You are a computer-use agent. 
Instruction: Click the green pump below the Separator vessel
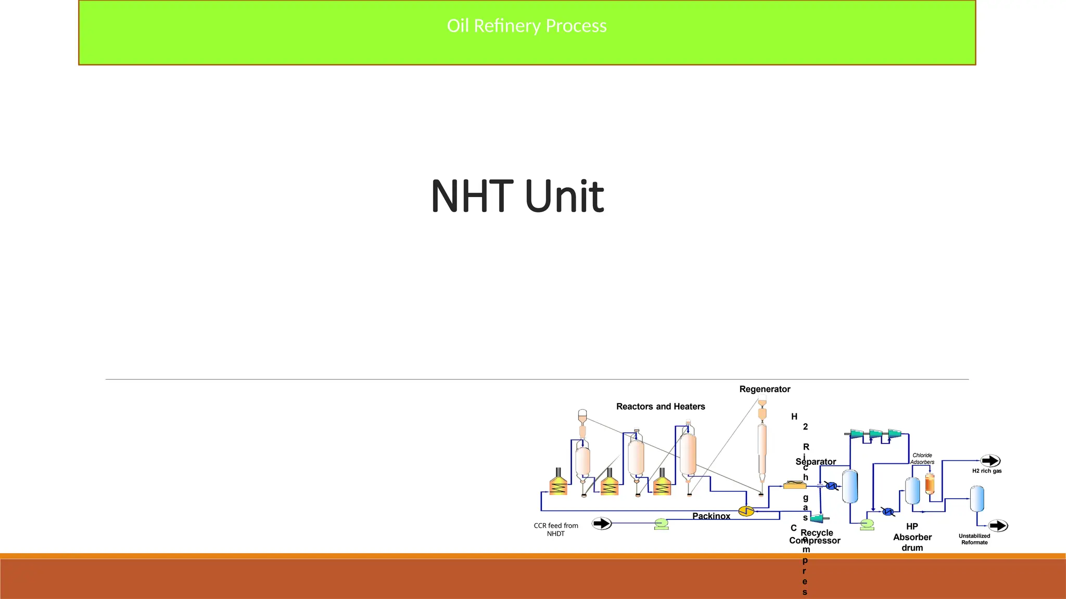867,524
